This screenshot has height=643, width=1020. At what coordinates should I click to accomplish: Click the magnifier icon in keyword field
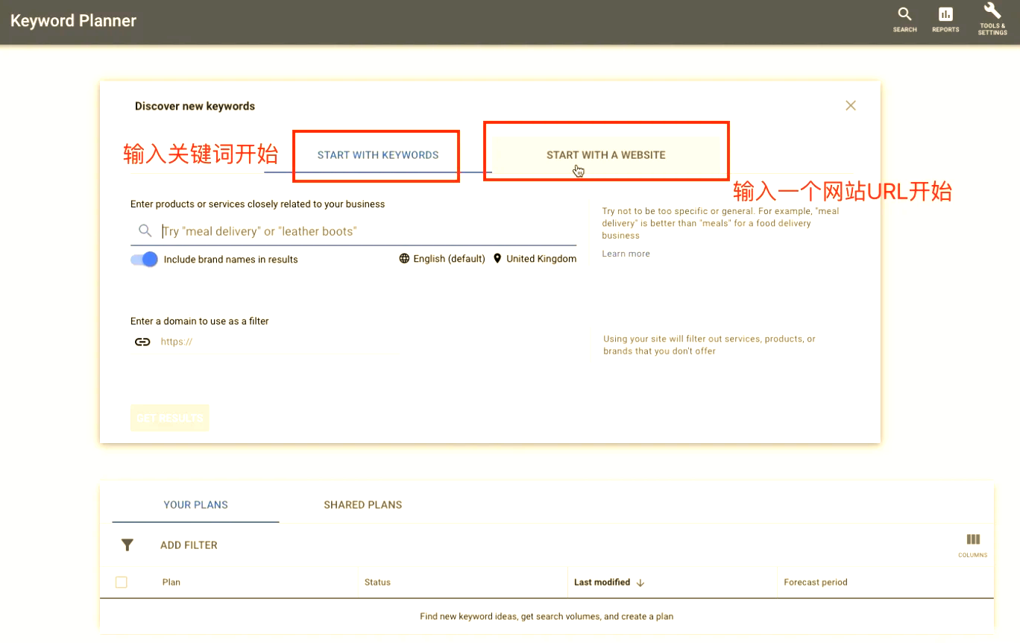click(145, 231)
